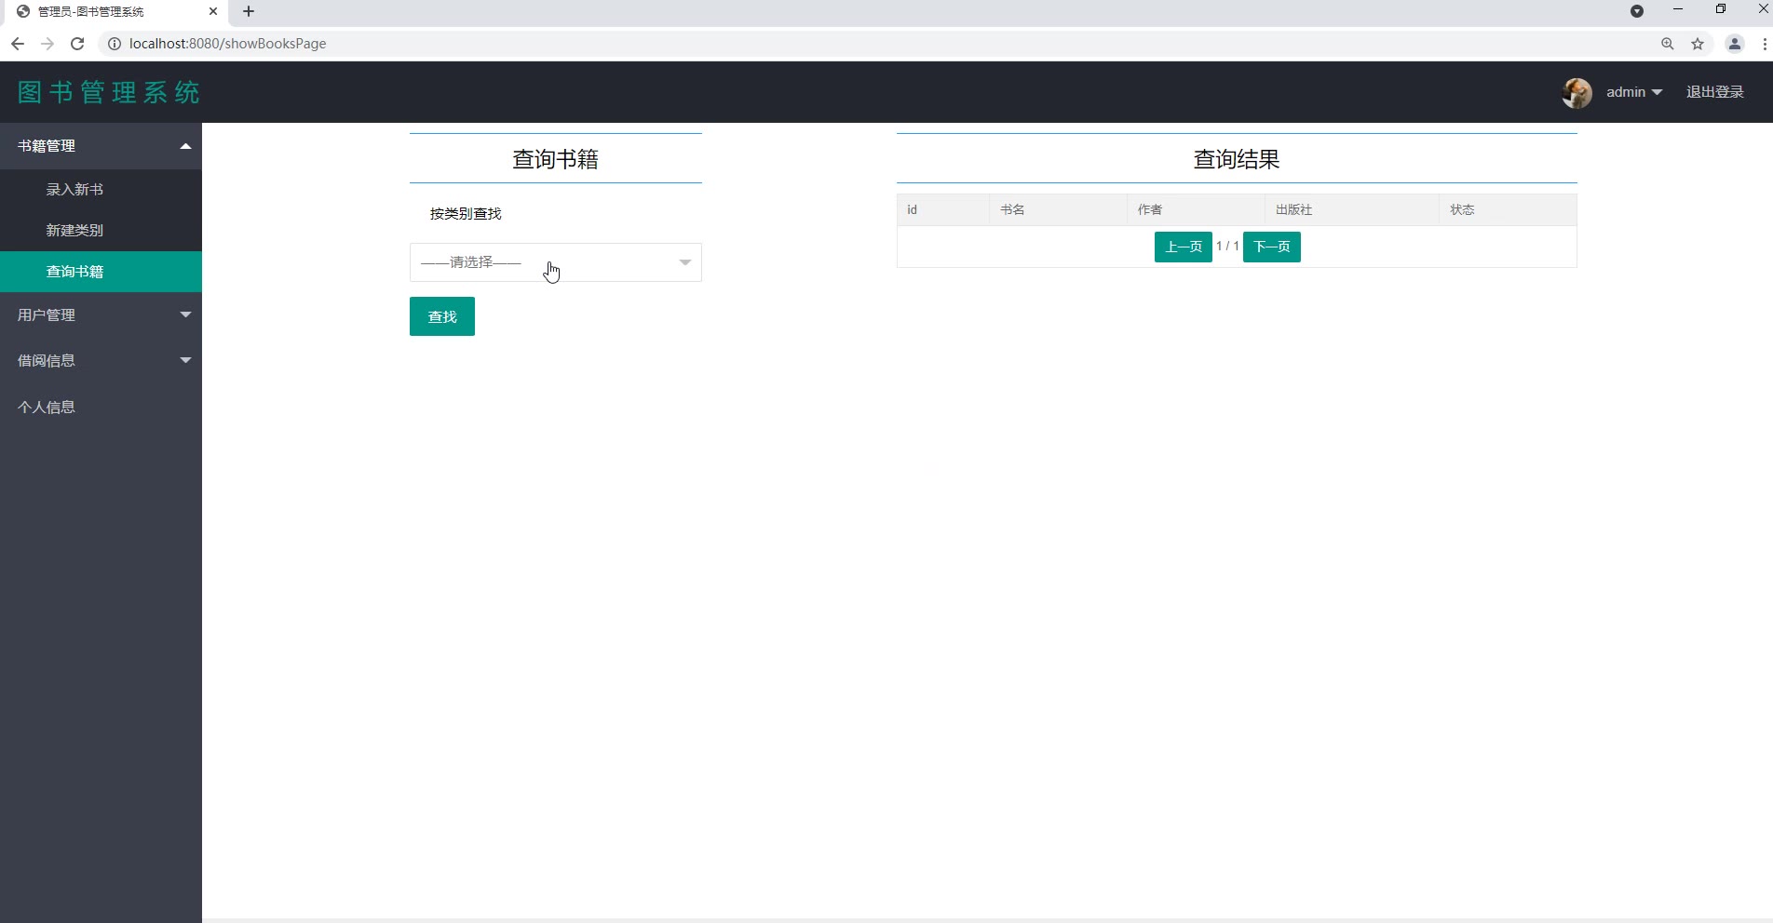Open the ——请选择—— category dropdown

pos(556,262)
